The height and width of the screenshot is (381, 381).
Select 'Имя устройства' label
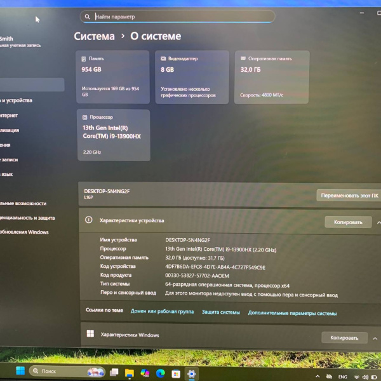[118, 240]
